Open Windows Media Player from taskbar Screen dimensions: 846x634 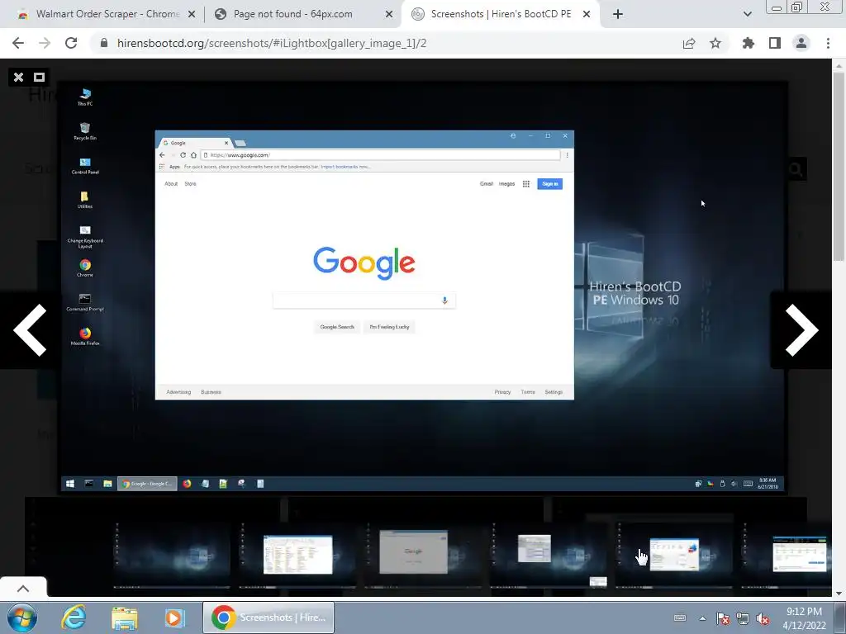(175, 617)
